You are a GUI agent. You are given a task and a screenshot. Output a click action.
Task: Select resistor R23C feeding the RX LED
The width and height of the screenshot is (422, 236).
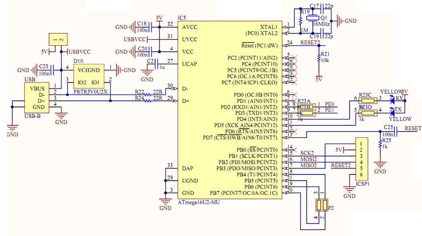pyautogui.click(x=368, y=101)
